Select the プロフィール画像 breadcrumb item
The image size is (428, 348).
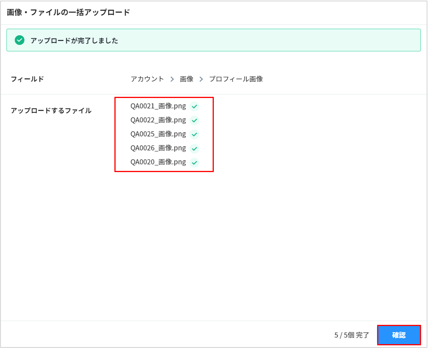coord(236,79)
